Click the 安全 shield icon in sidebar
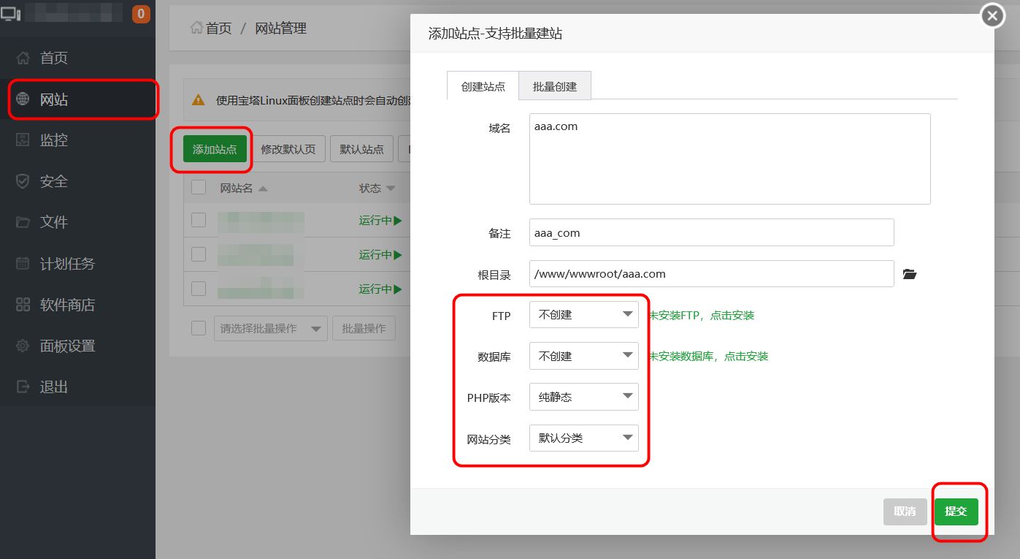Viewport: 1020px width, 559px height. click(x=23, y=181)
